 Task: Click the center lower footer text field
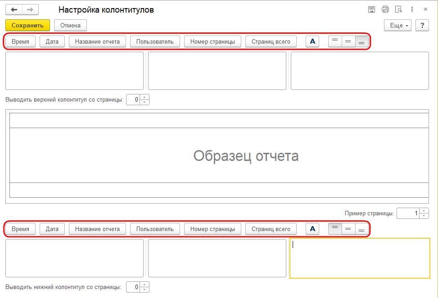coord(217,258)
